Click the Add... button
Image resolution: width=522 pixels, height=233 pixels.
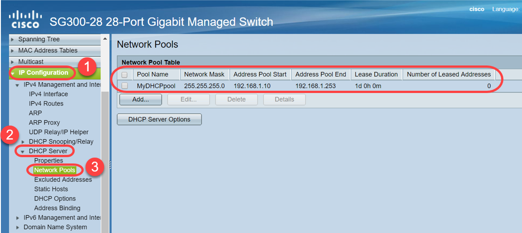pyautogui.click(x=140, y=99)
